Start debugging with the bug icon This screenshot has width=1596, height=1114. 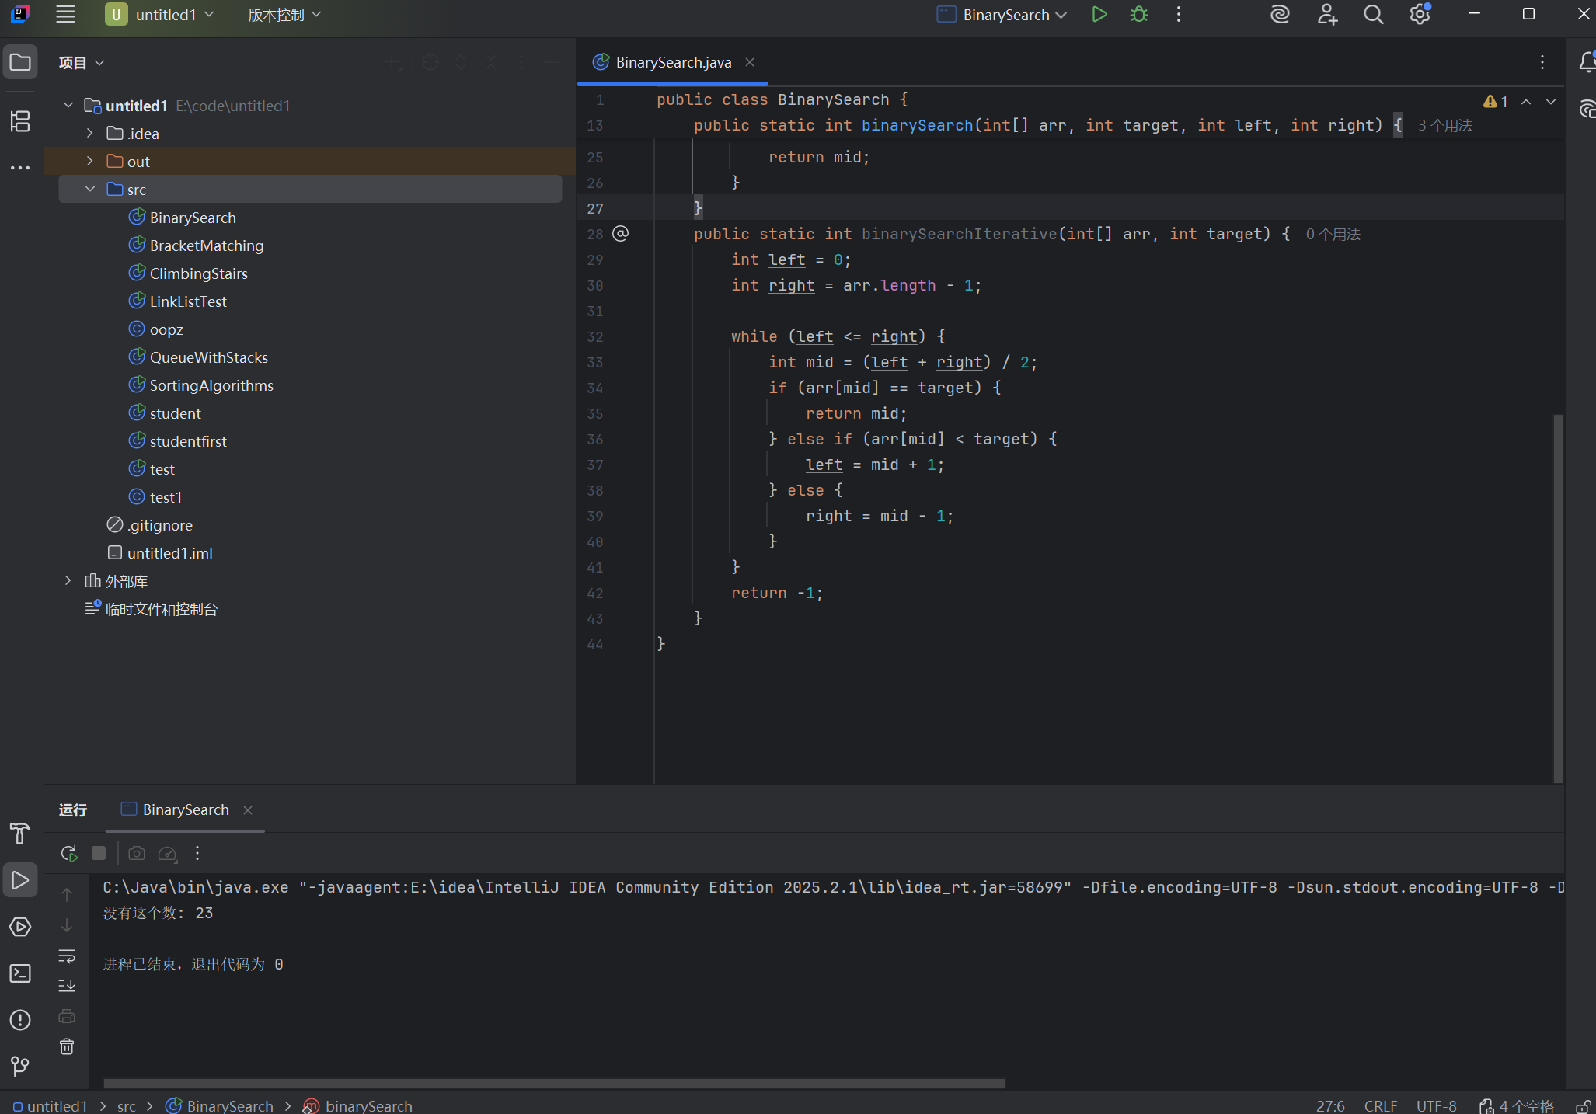(x=1139, y=14)
